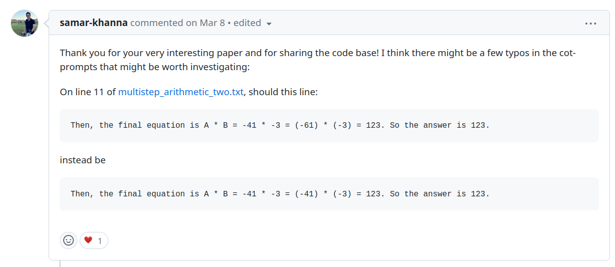Open the multistep_arithmetic_two.txt file link
This screenshot has width=615, height=267.
click(180, 92)
